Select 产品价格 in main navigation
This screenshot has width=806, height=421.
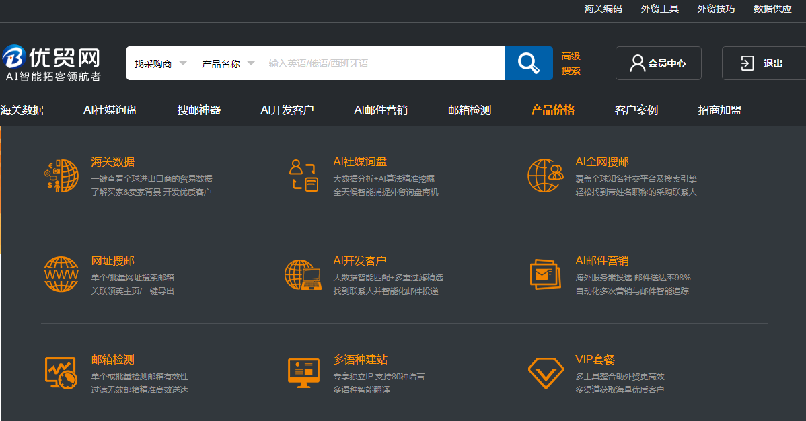pos(553,110)
